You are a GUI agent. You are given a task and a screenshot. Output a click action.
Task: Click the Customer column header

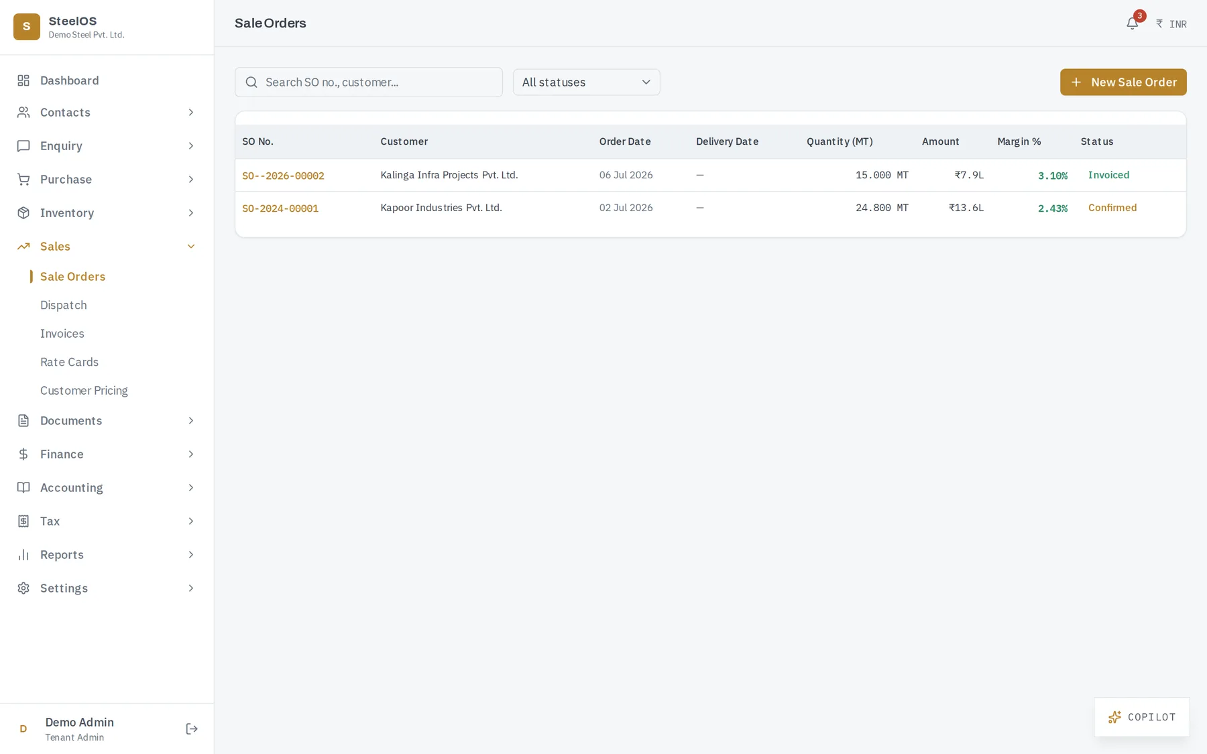404,141
